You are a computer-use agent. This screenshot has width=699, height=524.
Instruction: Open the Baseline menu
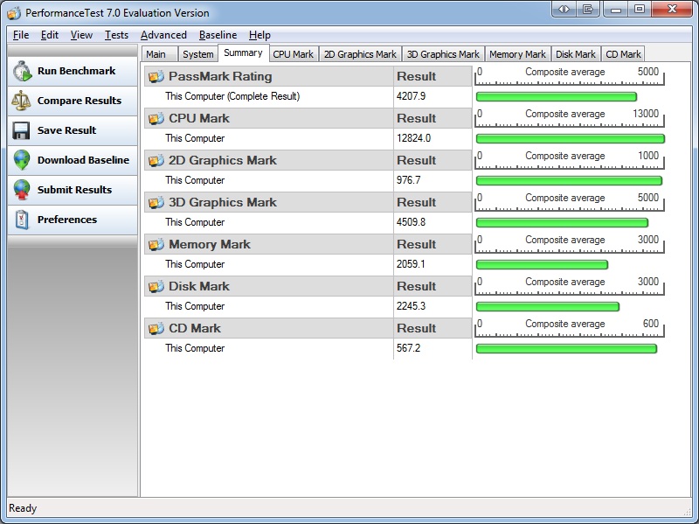(218, 35)
